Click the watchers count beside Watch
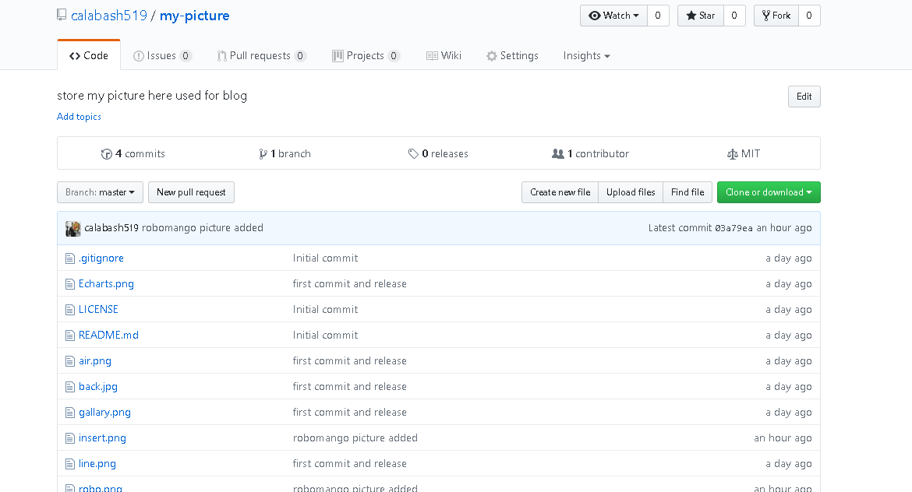This screenshot has height=492, width=912. (658, 16)
